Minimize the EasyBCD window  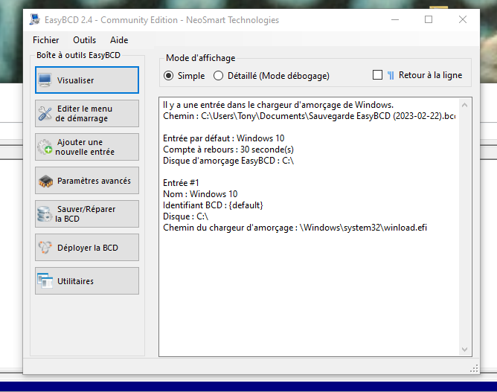394,19
